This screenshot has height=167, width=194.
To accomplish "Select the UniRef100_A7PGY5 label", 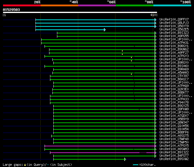I will (x=174, y=146).
